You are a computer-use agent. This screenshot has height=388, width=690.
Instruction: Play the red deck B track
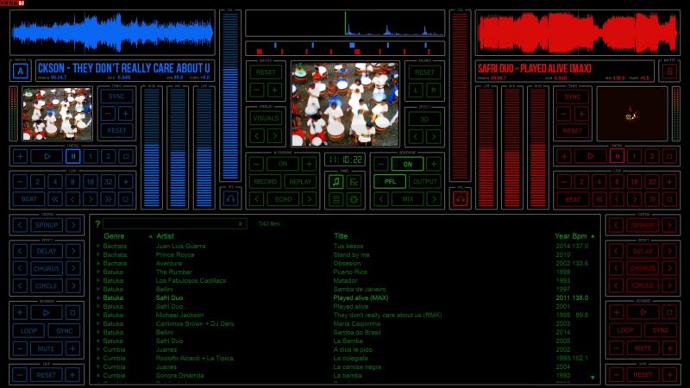click(591, 156)
